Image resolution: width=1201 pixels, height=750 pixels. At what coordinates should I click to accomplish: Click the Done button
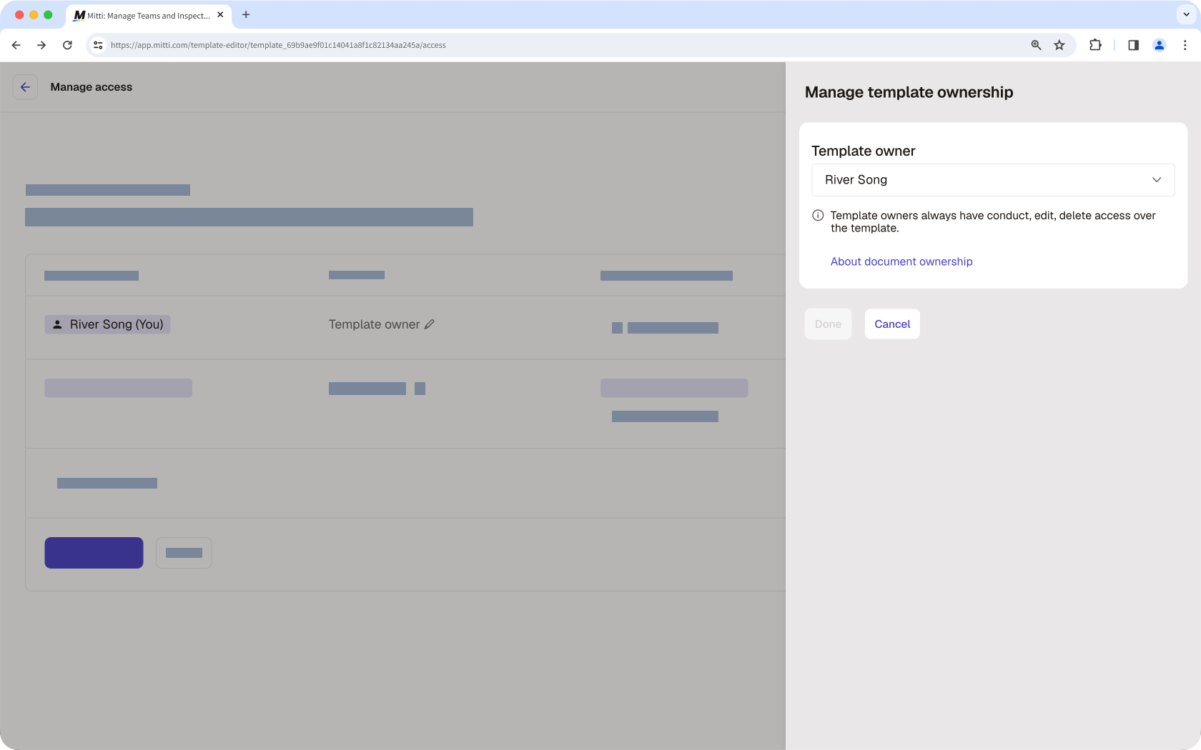point(828,324)
